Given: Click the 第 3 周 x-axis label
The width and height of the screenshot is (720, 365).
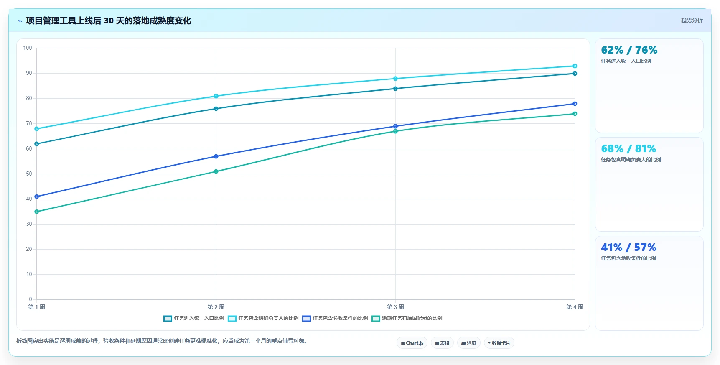Looking at the screenshot, I should point(395,307).
